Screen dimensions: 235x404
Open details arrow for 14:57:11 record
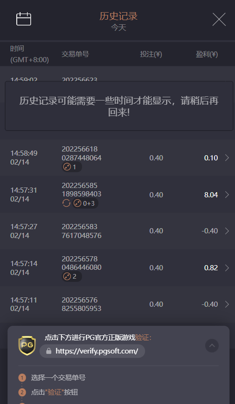[227, 304]
